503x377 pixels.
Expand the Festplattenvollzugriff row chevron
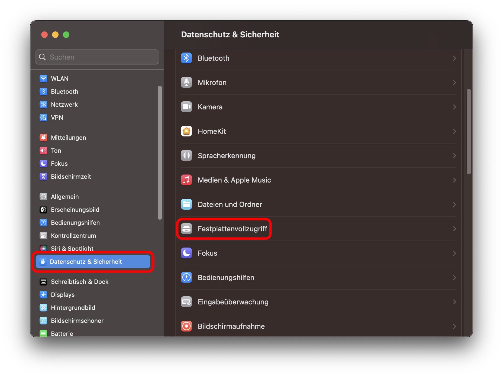454,229
